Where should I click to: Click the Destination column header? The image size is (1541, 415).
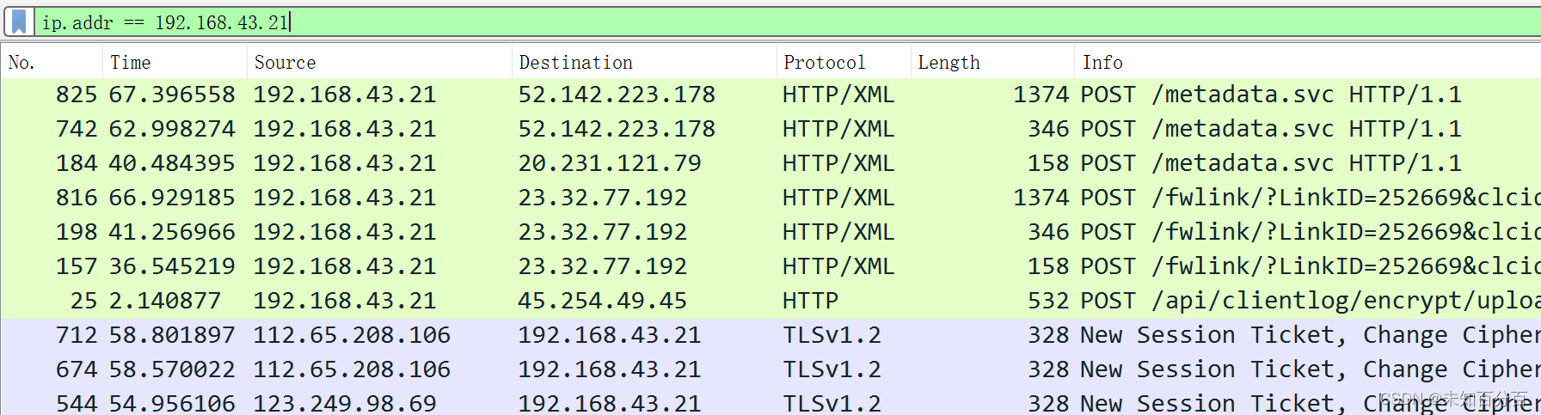(645, 63)
